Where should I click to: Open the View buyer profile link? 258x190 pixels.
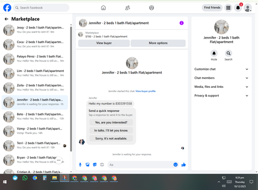146,91
